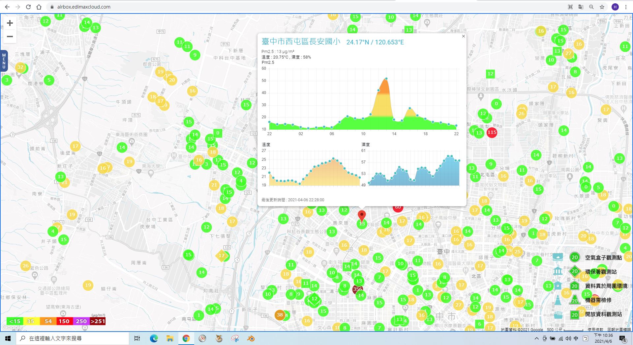Open Task View on the taskbar
This screenshot has width=633, height=345.
137,338
